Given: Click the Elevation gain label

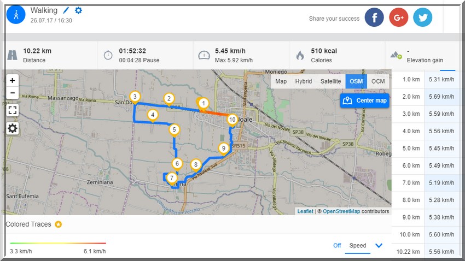Looking at the screenshot, I should [x=425, y=61].
